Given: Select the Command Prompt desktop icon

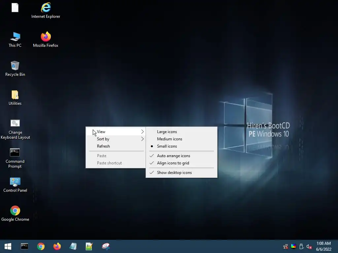Looking at the screenshot, I should [x=15, y=158].
